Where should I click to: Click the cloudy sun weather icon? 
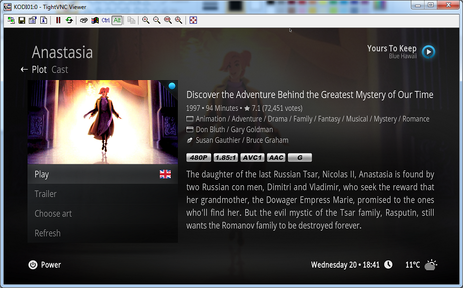[431, 264]
